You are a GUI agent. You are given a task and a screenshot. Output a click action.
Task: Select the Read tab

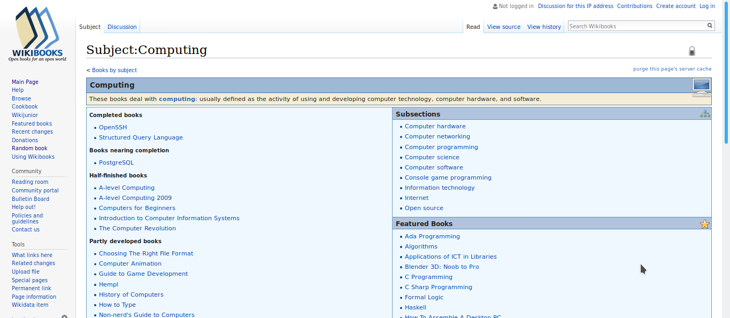[x=473, y=27]
